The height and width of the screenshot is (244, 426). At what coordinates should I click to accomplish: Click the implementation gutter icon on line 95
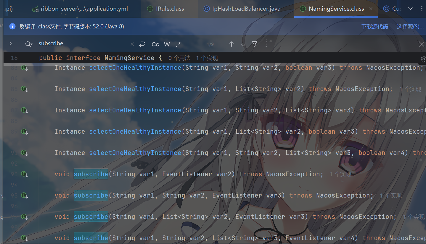(x=25, y=195)
